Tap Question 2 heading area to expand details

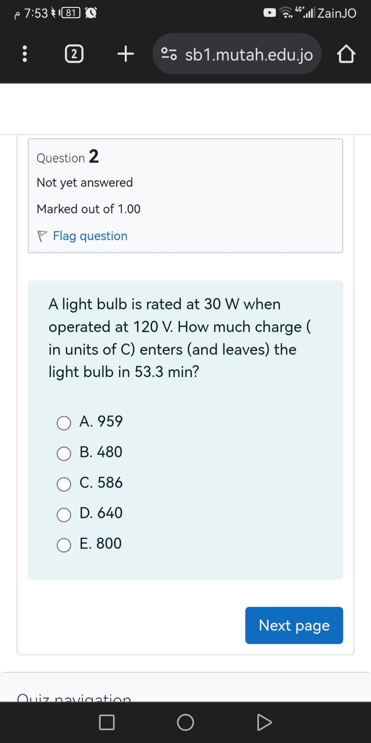(67, 157)
